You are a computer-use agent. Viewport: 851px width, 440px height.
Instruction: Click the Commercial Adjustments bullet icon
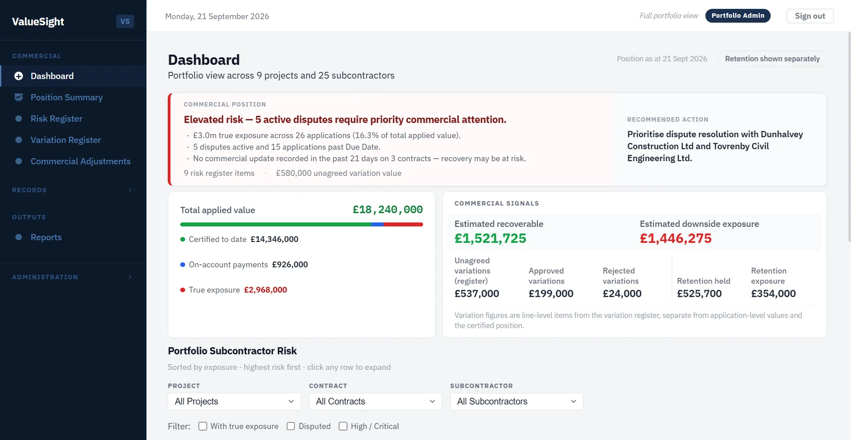[x=18, y=161]
